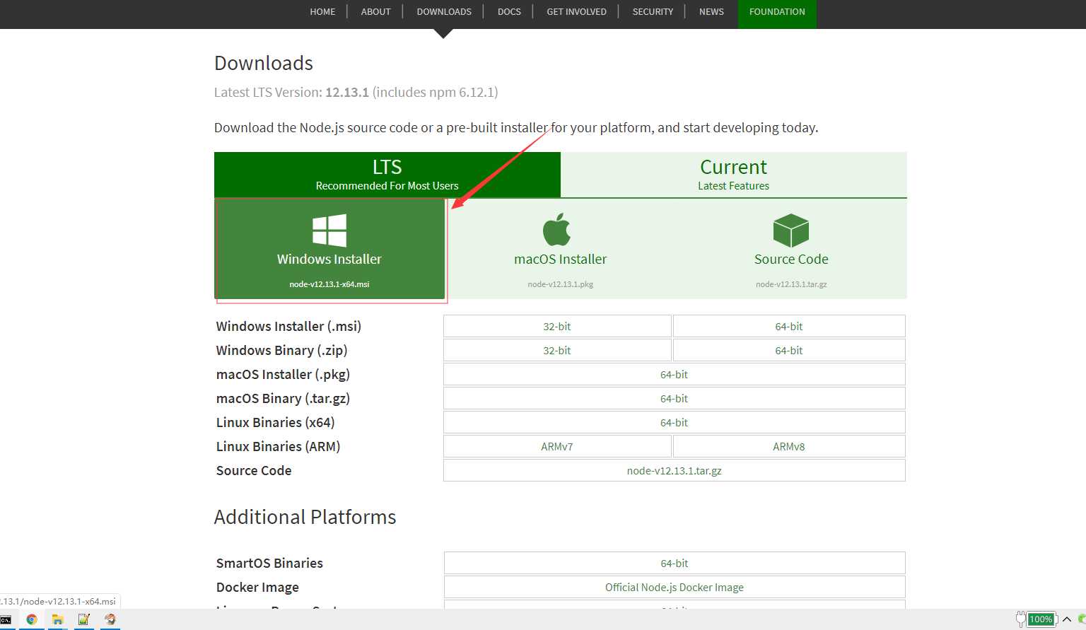Image resolution: width=1086 pixels, height=630 pixels.
Task: Click the Additional Platforms heading
Action: [x=305, y=517]
